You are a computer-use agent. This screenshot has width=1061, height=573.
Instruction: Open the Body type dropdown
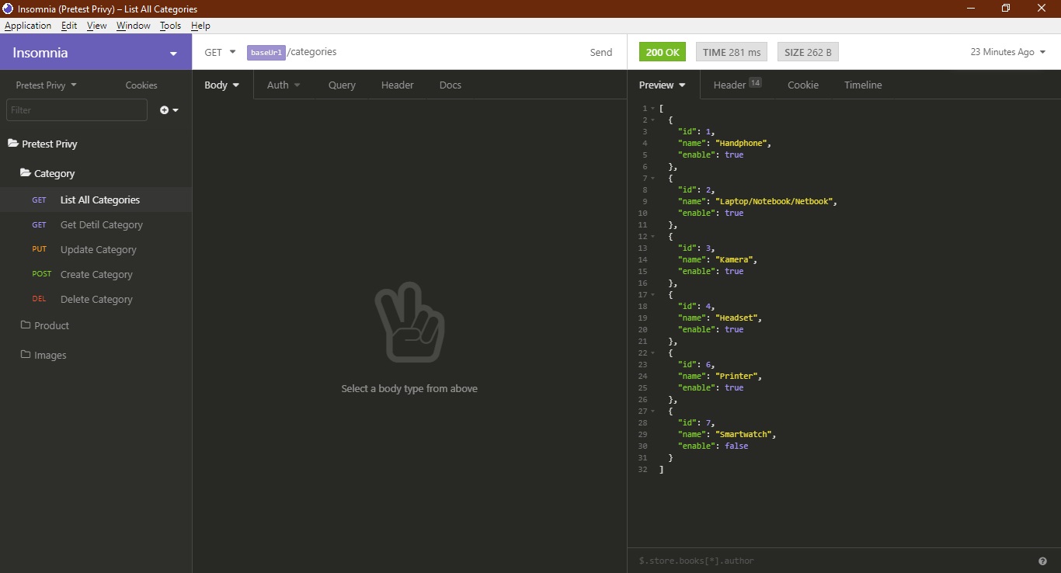point(222,85)
